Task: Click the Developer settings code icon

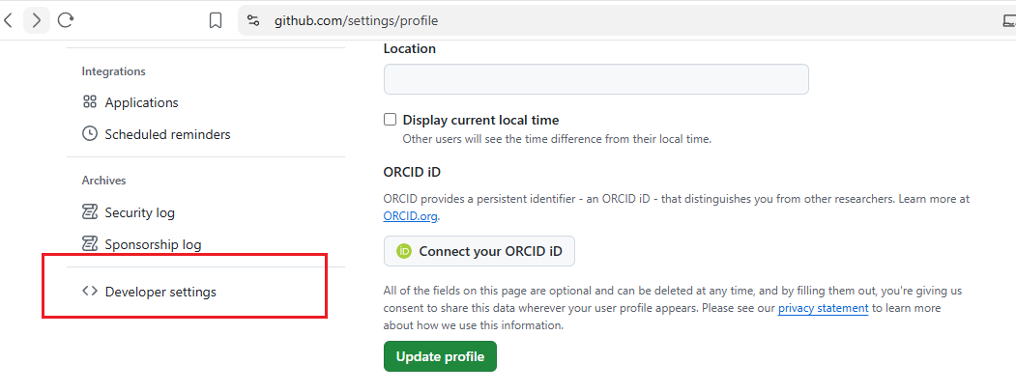Action: click(x=89, y=292)
